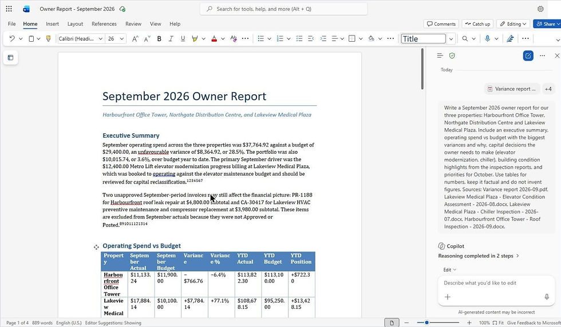This screenshot has width=561, height=327.
Task: Click the zoom slider handle
Action: tap(427, 322)
